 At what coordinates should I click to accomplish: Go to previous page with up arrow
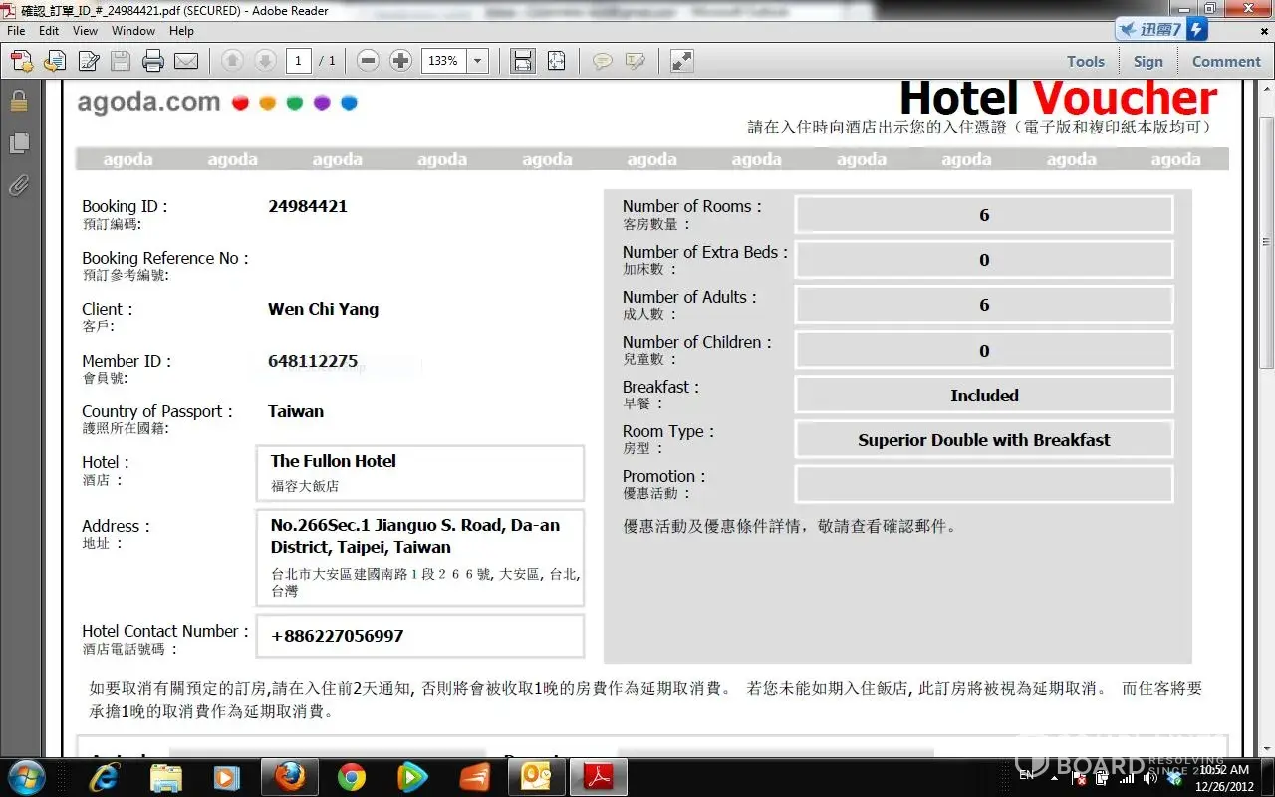tap(232, 61)
